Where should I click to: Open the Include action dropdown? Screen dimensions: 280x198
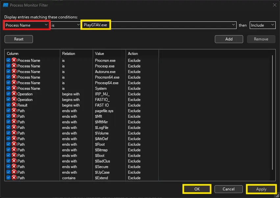click(263, 25)
